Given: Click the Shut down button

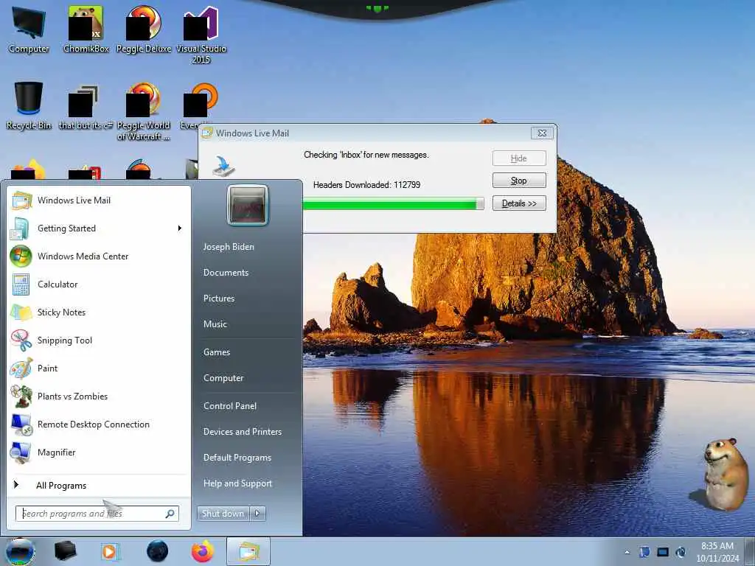Looking at the screenshot, I should [x=223, y=514].
